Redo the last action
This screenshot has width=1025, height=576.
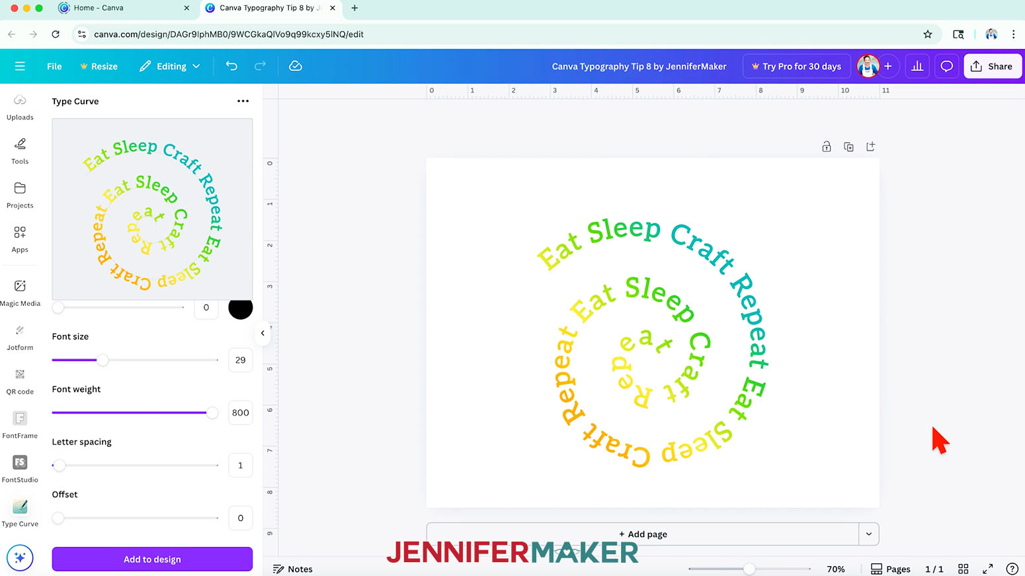[x=260, y=65]
